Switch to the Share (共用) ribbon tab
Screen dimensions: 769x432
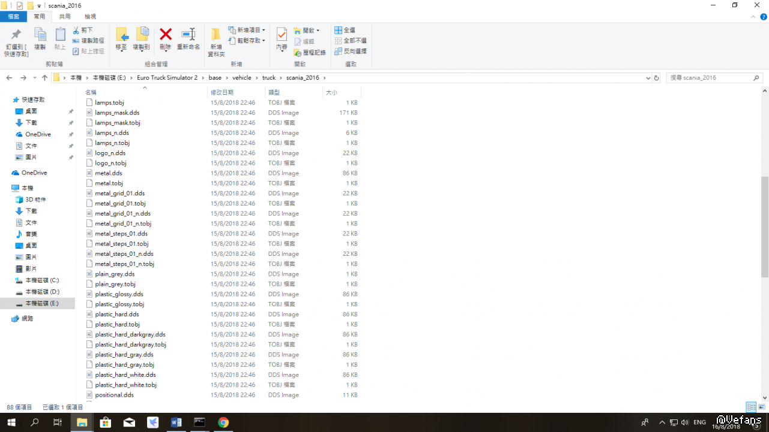tap(65, 17)
